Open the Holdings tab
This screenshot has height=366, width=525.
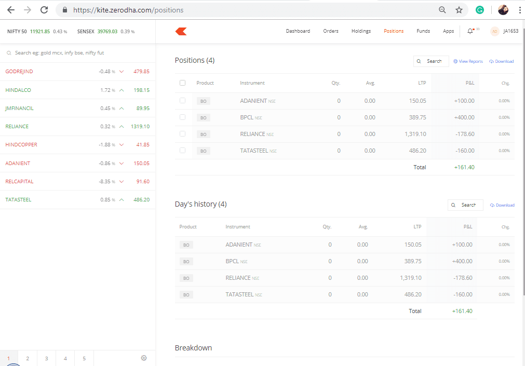[361, 31]
